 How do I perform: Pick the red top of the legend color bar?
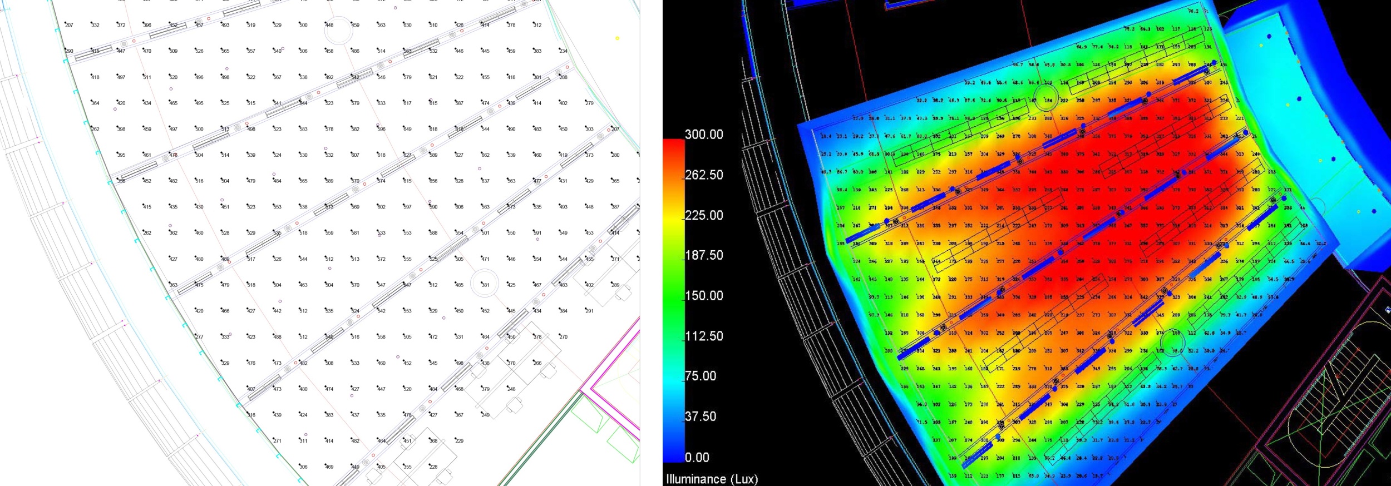click(673, 146)
